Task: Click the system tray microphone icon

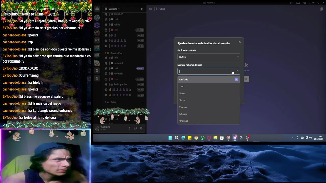Action: 297,138
